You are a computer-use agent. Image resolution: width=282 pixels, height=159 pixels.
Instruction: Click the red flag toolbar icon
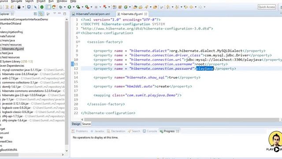[x=105, y=7]
